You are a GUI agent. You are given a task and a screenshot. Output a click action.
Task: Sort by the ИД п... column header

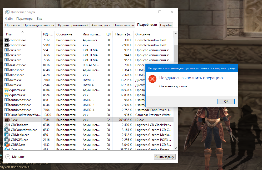click(x=48, y=34)
